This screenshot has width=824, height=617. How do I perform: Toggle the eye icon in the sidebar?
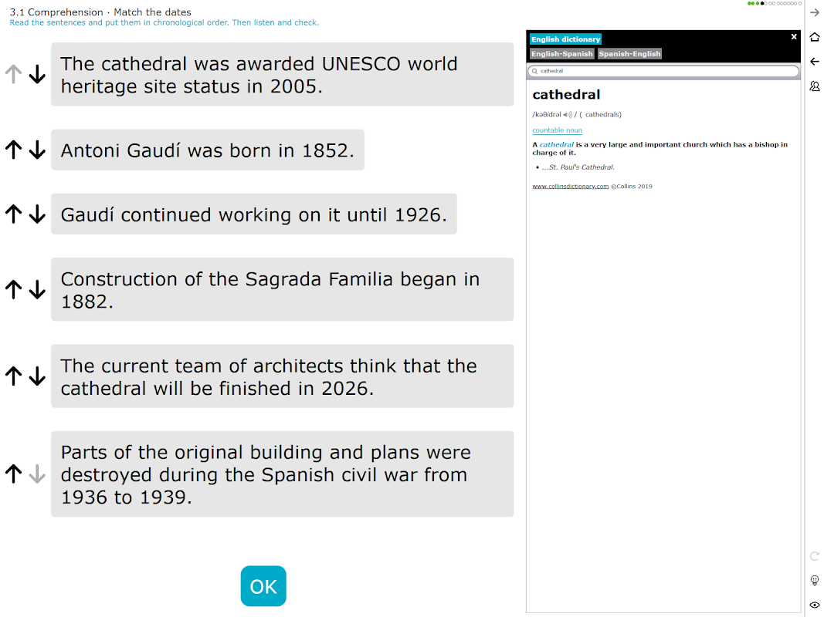pyautogui.click(x=815, y=605)
